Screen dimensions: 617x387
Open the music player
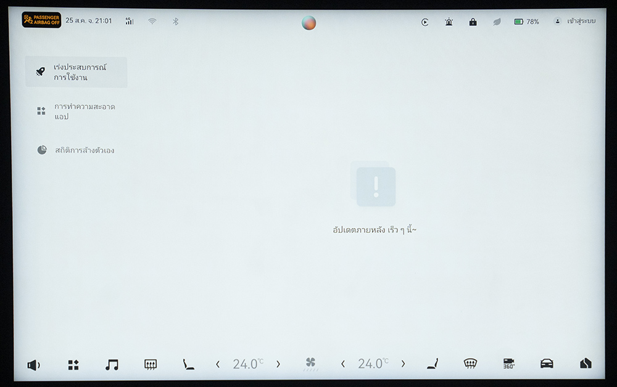[112, 365]
